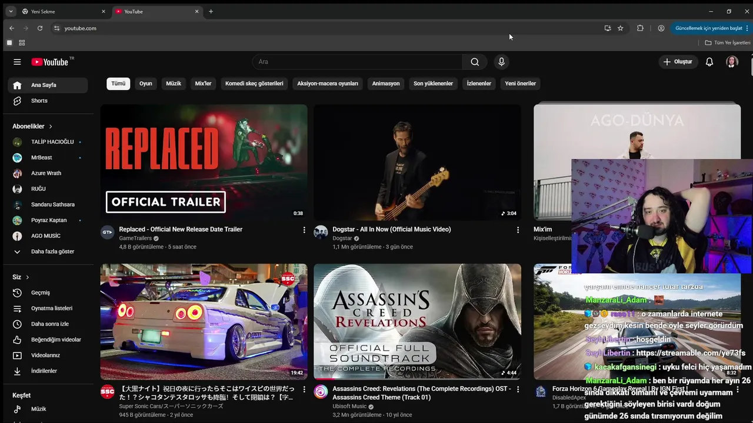753x423 pixels.
Task: Open the white car video thumbnail
Action: [x=204, y=321]
